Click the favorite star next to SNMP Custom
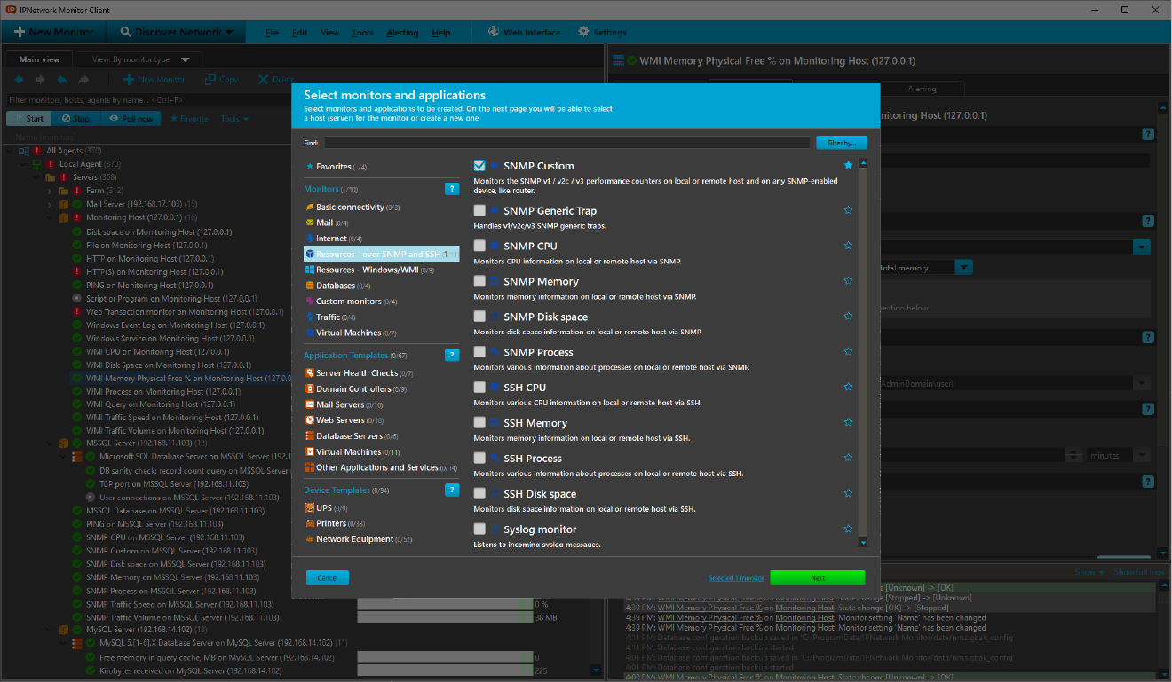 tap(848, 166)
